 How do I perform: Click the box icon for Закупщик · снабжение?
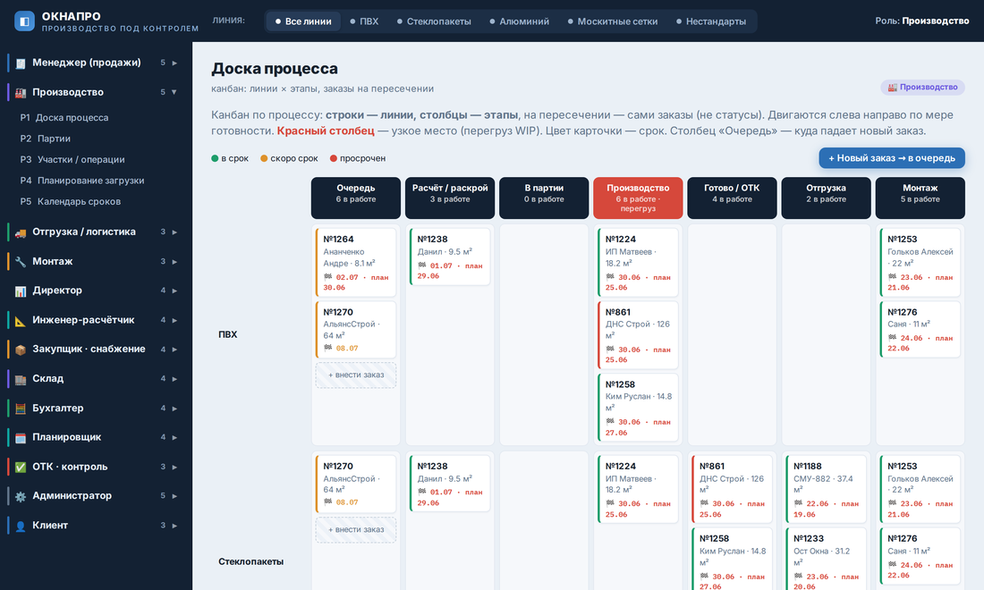click(x=21, y=350)
